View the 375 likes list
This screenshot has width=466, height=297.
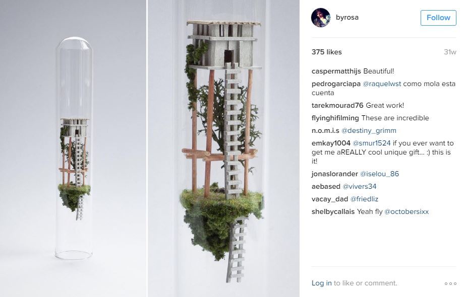pyautogui.click(x=327, y=52)
